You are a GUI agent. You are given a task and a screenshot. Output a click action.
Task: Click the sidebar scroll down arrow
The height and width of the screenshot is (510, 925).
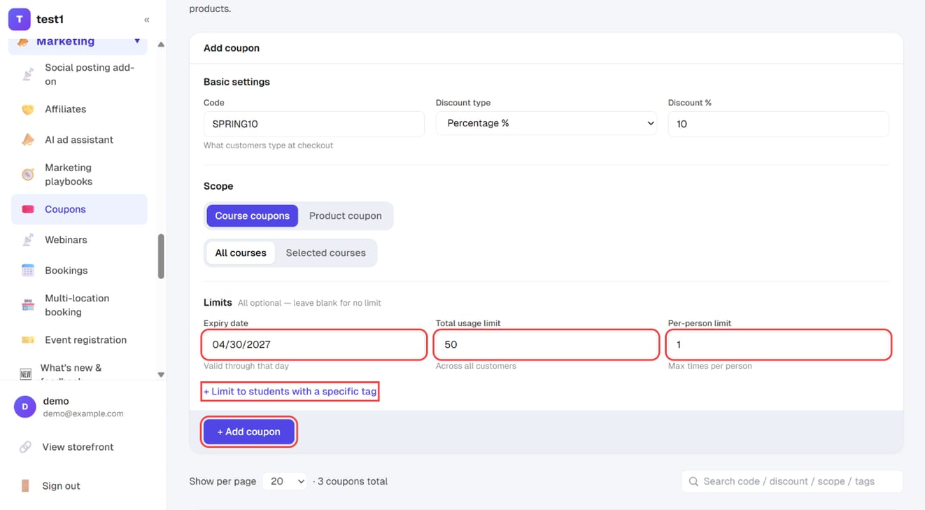161,375
